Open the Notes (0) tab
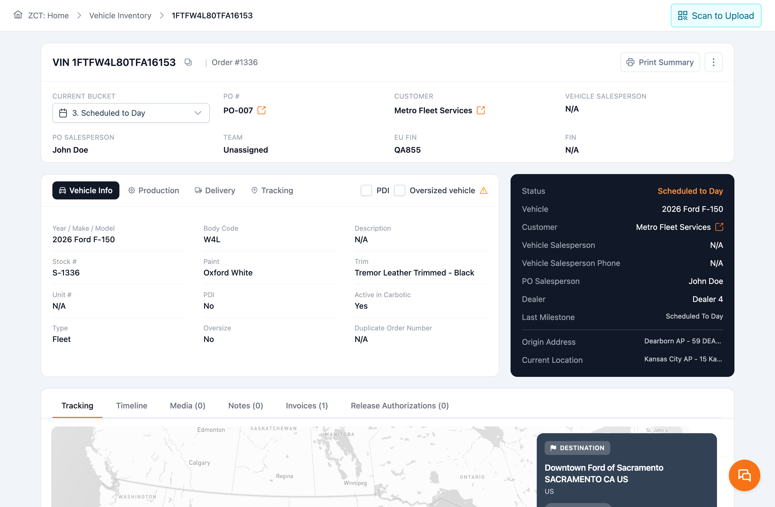The image size is (775, 507). 246,406
